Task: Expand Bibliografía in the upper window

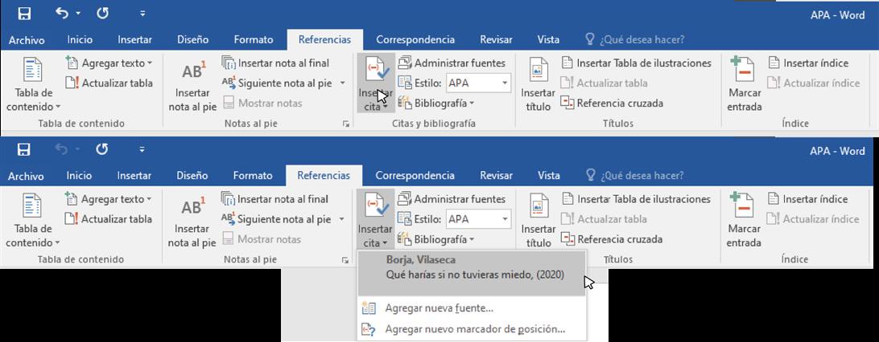Action: [436, 104]
